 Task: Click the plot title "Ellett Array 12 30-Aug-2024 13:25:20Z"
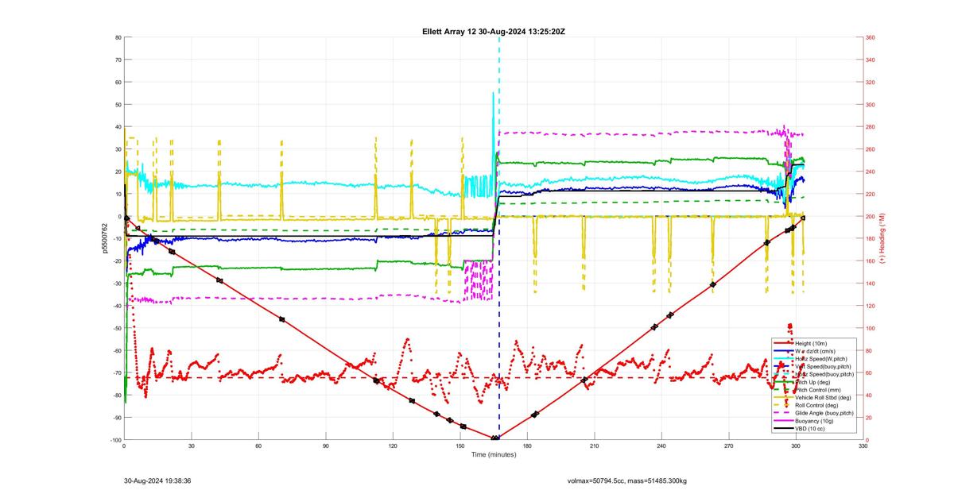494,31
